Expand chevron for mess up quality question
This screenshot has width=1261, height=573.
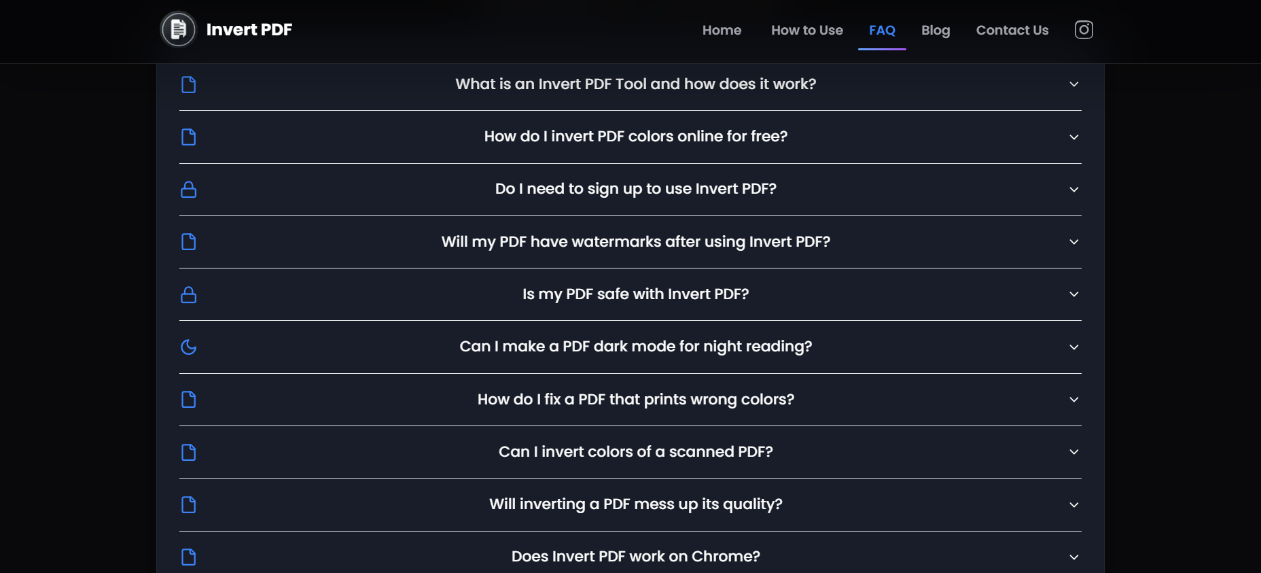click(x=1074, y=504)
